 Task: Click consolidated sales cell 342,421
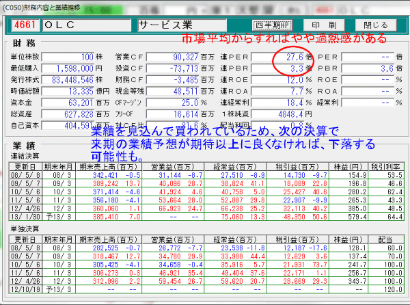105,175
